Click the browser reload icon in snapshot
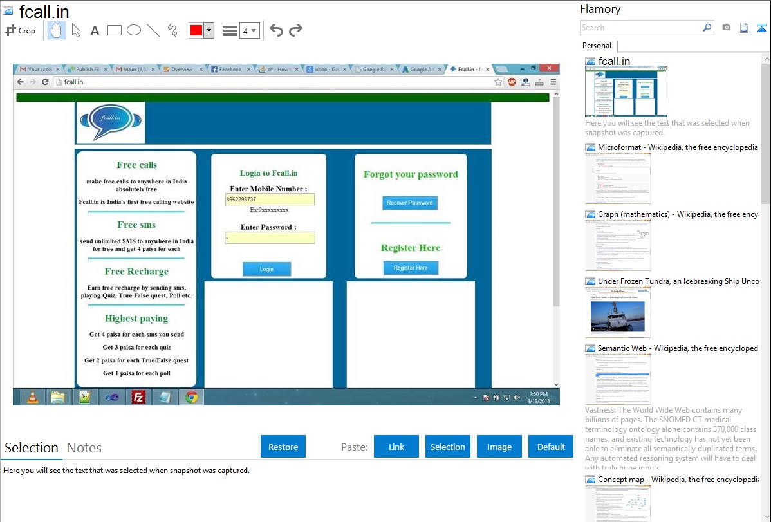771x522 pixels. click(45, 82)
